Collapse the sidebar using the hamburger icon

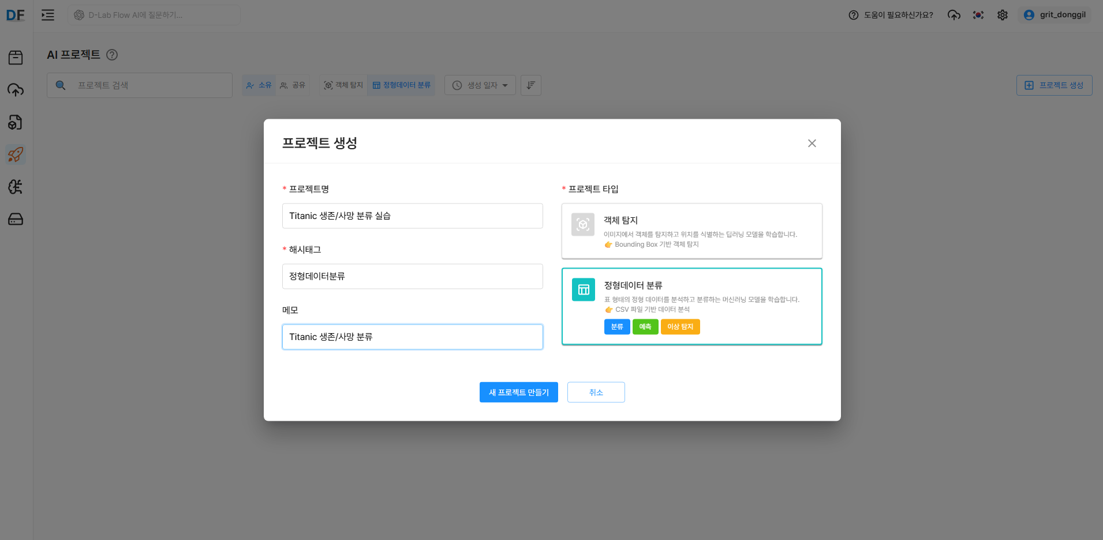click(x=48, y=15)
